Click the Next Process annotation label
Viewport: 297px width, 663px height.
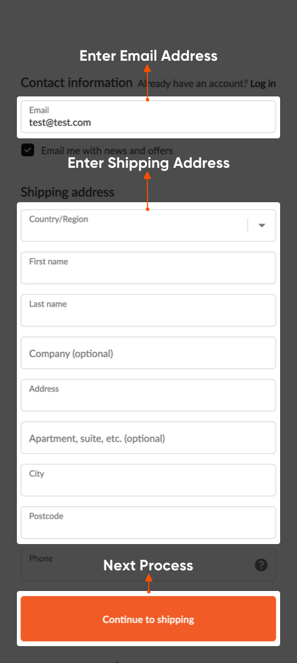pos(148,565)
